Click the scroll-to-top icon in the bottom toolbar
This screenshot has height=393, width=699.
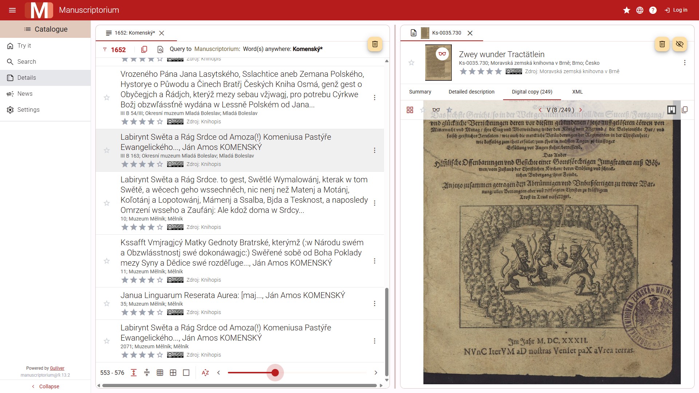134,373
